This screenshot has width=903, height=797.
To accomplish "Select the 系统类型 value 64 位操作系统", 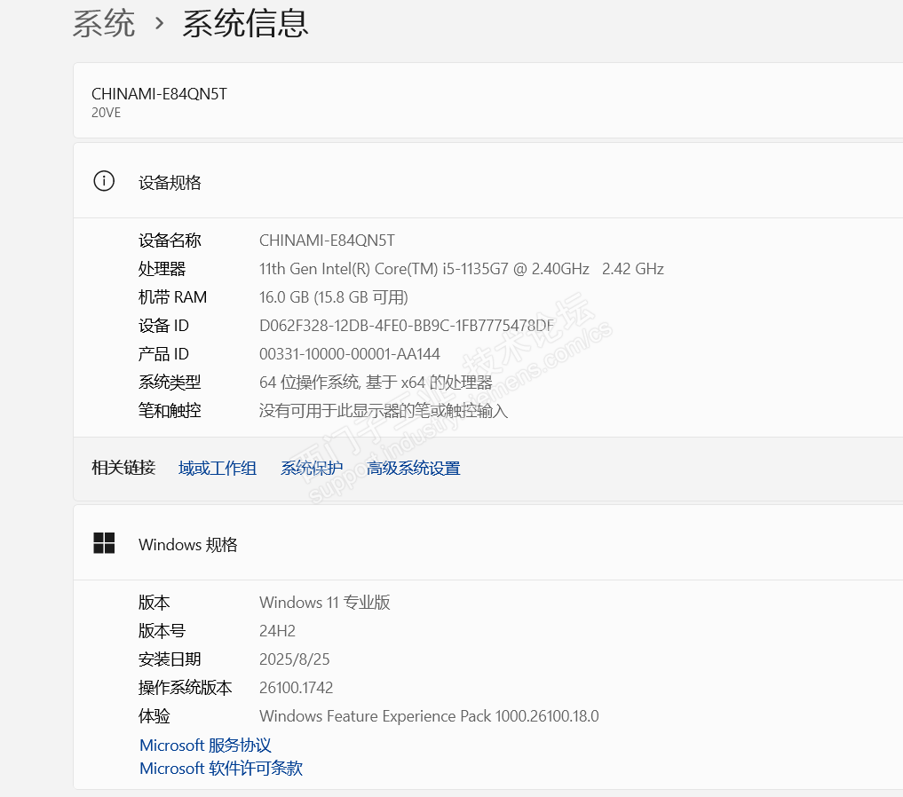I will pos(376,383).
